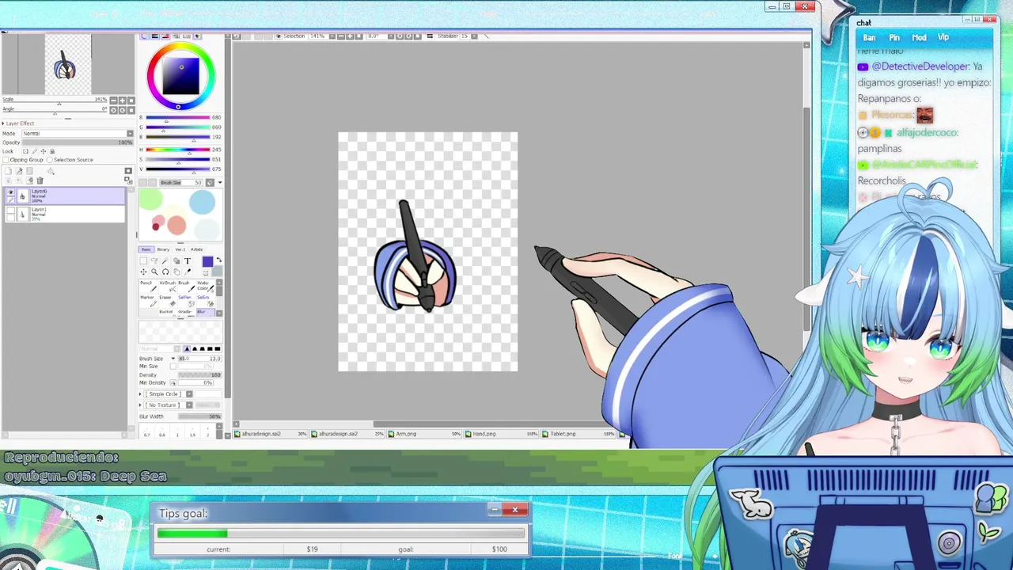Adjust the layer Opacity slider
Image resolution: width=1013 pixels, height=570 pixels.
77,142
